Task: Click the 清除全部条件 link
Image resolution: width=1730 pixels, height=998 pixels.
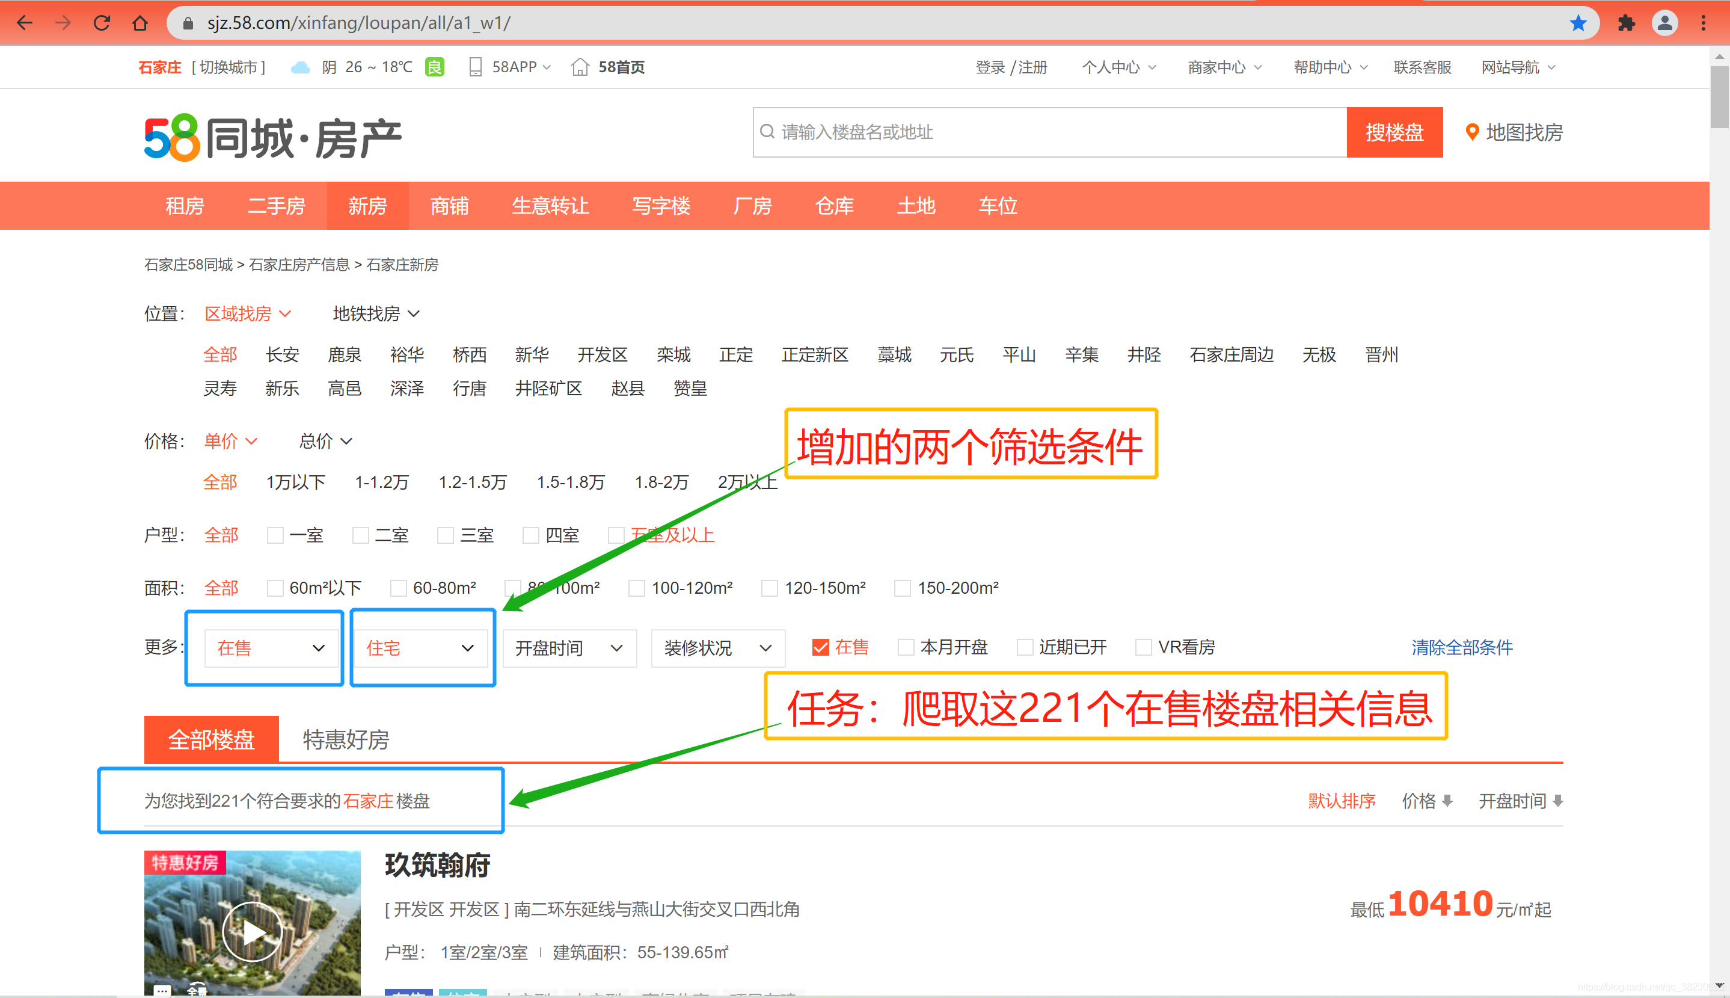Action: click(x=1461, y=647)
